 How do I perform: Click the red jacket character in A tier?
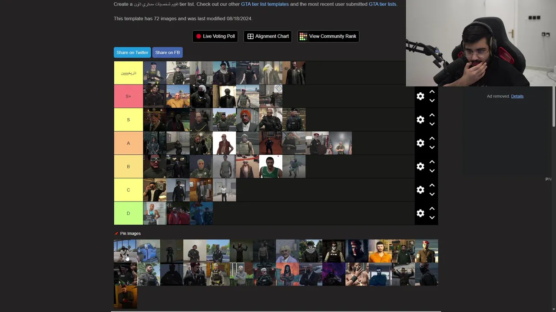[224, 143]
